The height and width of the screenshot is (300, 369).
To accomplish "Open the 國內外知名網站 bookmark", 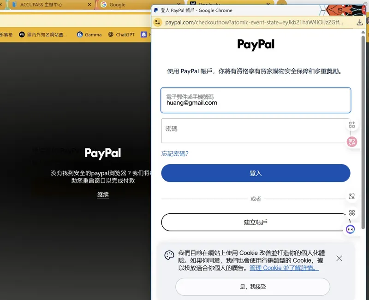I will pos(43,35).
